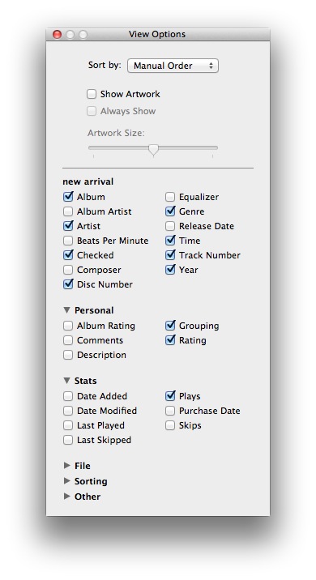Check the Equalizer column option
This screenshot has width=316, height=580.
pyautogui.click(x=170, y=197)
